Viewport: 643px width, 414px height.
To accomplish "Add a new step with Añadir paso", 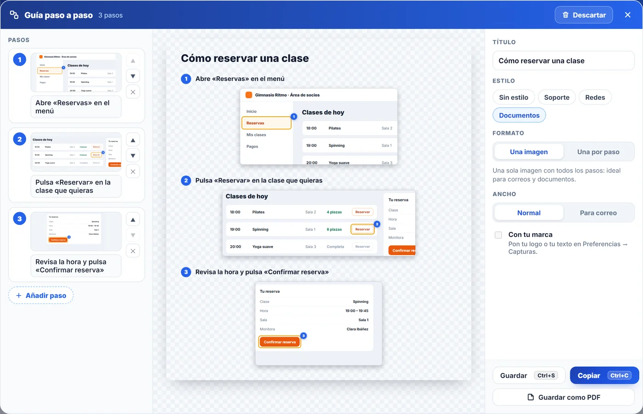I will tap(41, 296).
